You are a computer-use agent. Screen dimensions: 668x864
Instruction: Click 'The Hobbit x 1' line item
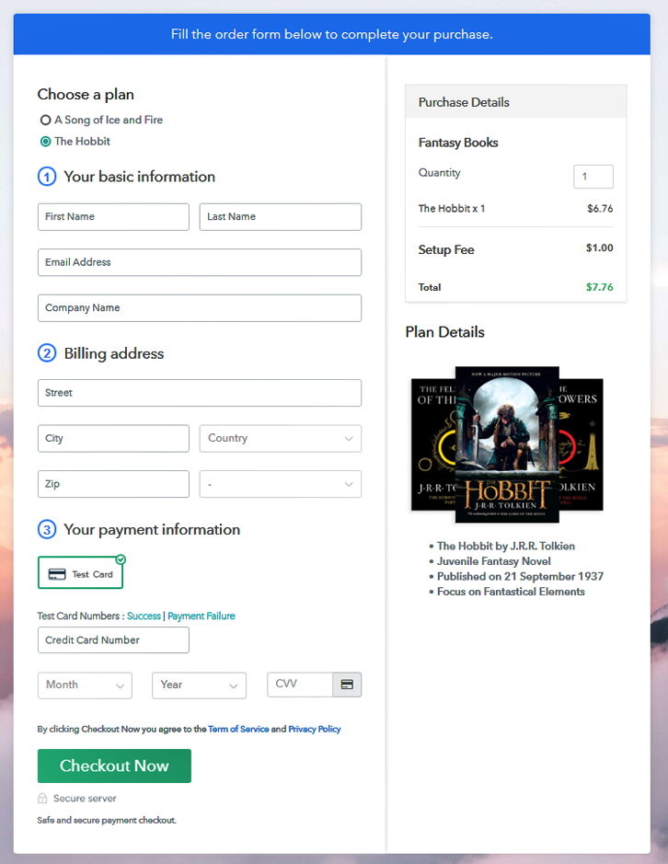coord(452,208)
